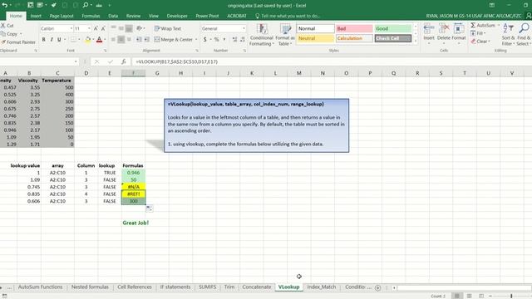532x299 pixels.
Task: Click the Increase Indent icon
Action: [146, 40]
